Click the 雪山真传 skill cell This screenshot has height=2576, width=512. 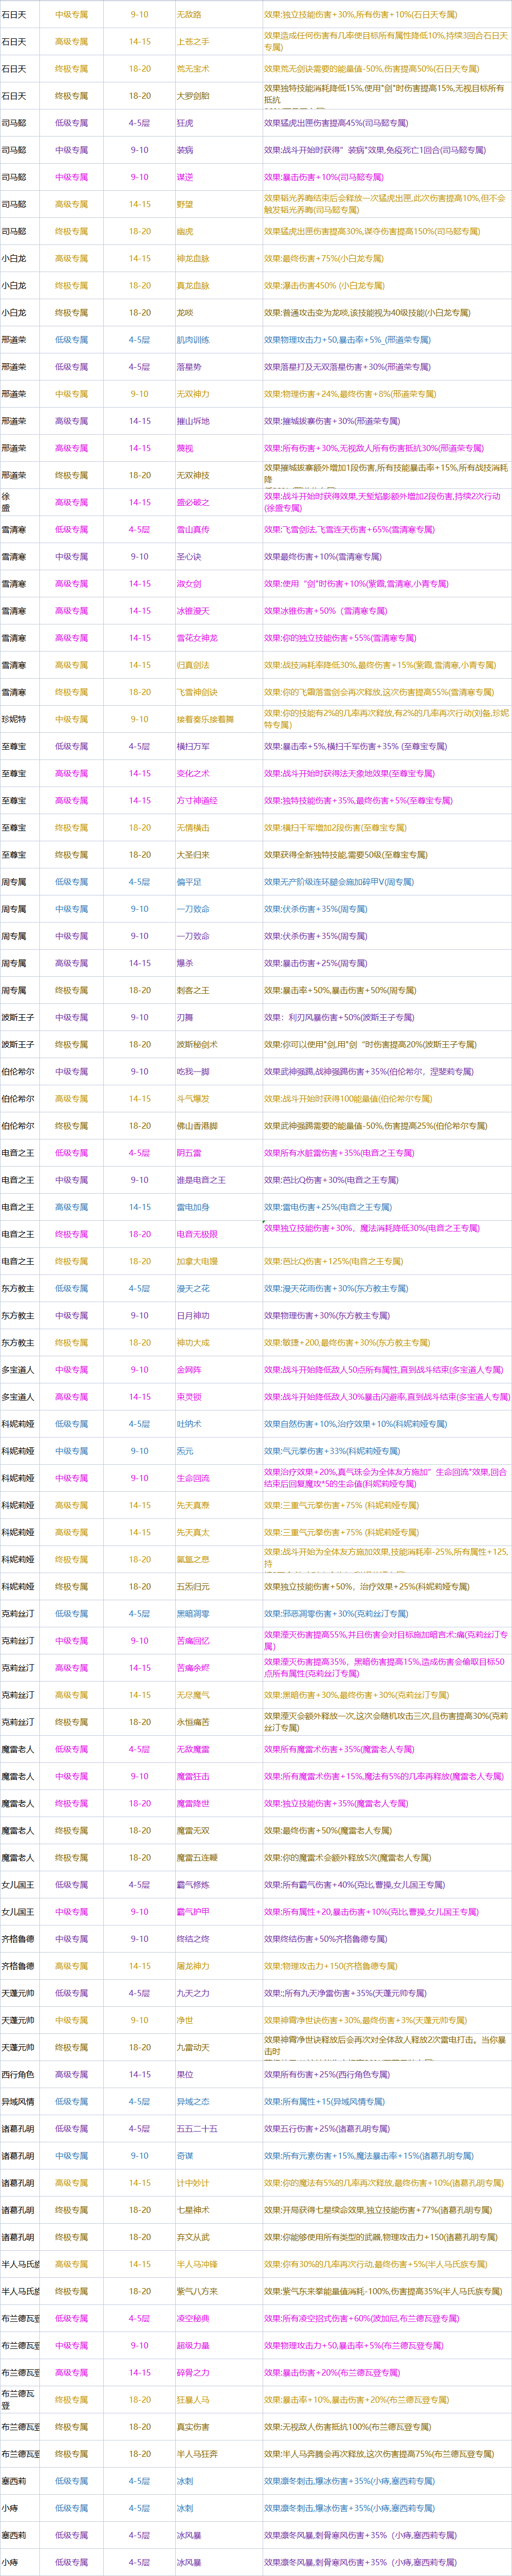click(193, 529)
